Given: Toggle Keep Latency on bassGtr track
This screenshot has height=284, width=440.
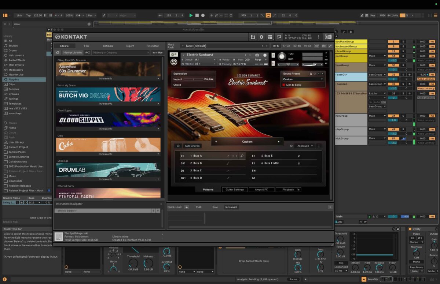Looking at the screenshot, I should pyautogui.click(x=426, y=79).
